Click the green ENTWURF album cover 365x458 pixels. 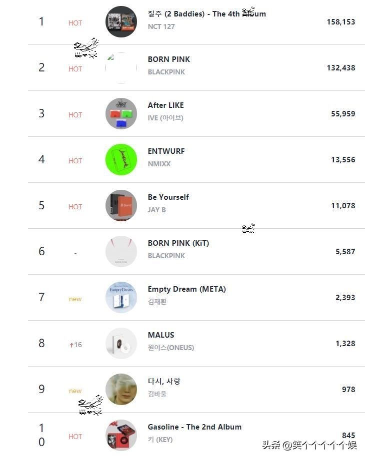(x=121, y=159)
